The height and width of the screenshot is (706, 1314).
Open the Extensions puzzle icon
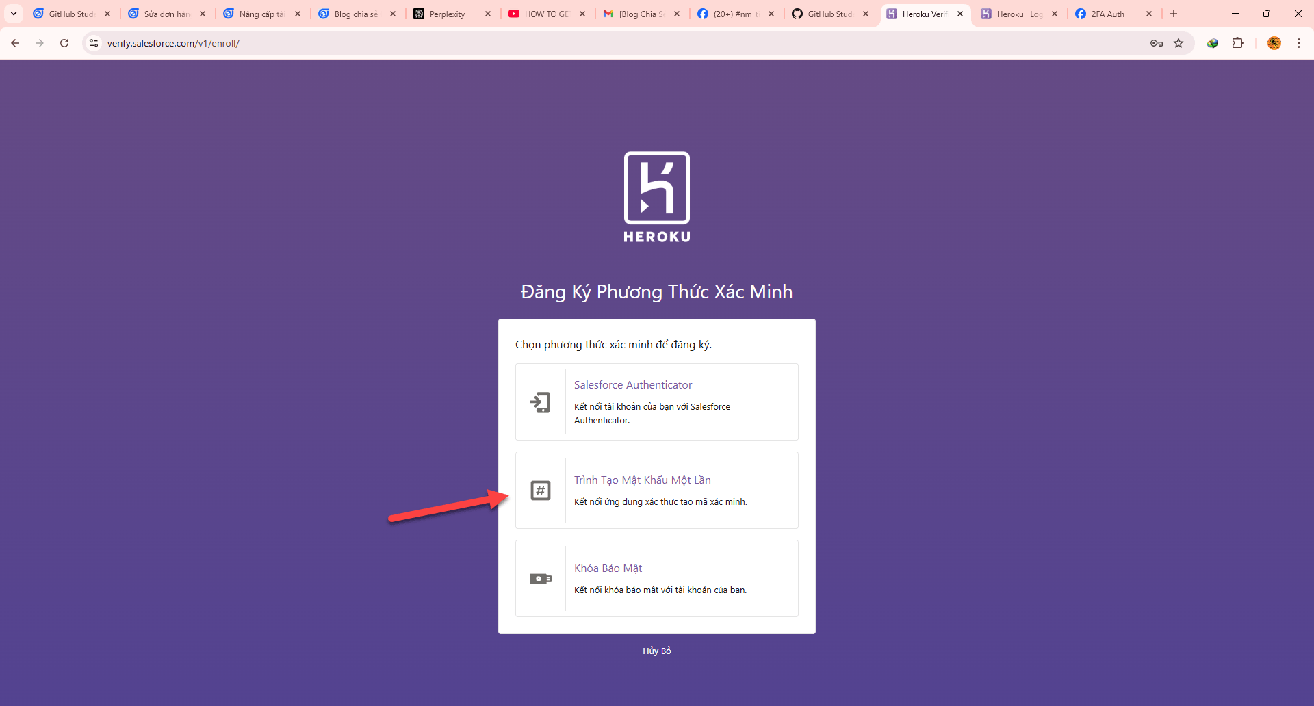[x=1237, y=43]
